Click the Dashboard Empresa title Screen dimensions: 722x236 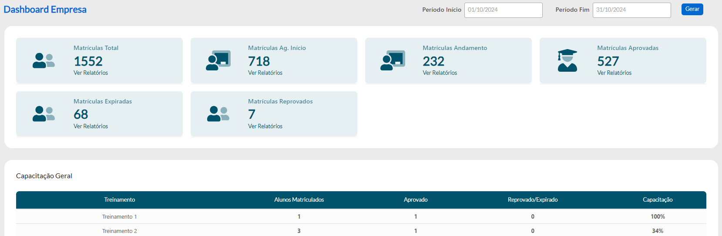tap(45, 10)
